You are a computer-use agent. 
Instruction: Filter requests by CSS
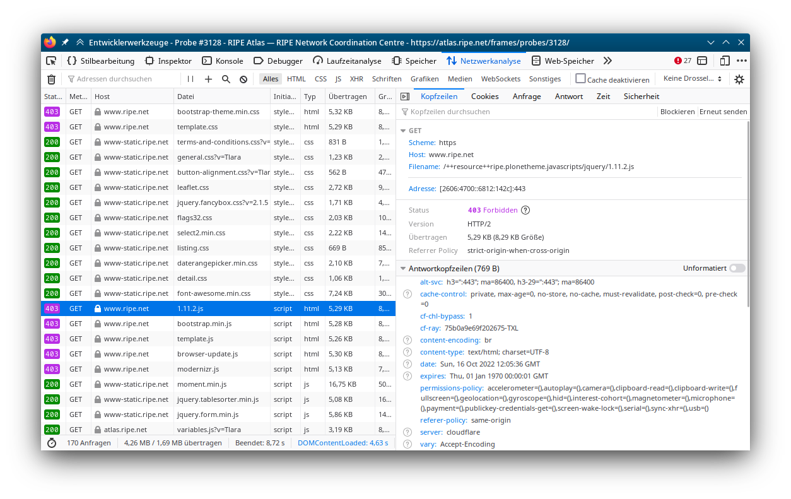[x=321, y=79]
